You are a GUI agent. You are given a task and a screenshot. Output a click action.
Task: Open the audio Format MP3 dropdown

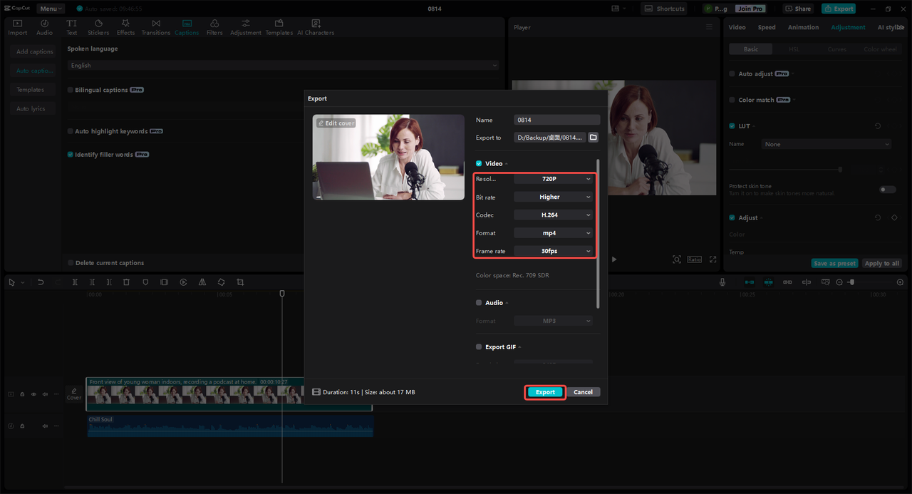[554, 321]
